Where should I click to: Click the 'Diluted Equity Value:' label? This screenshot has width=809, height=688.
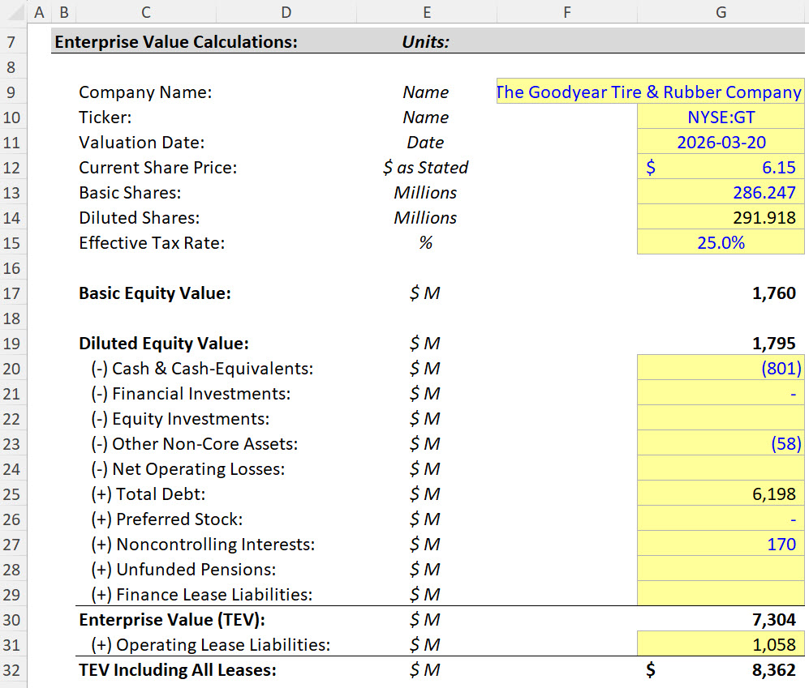(164, 344)
